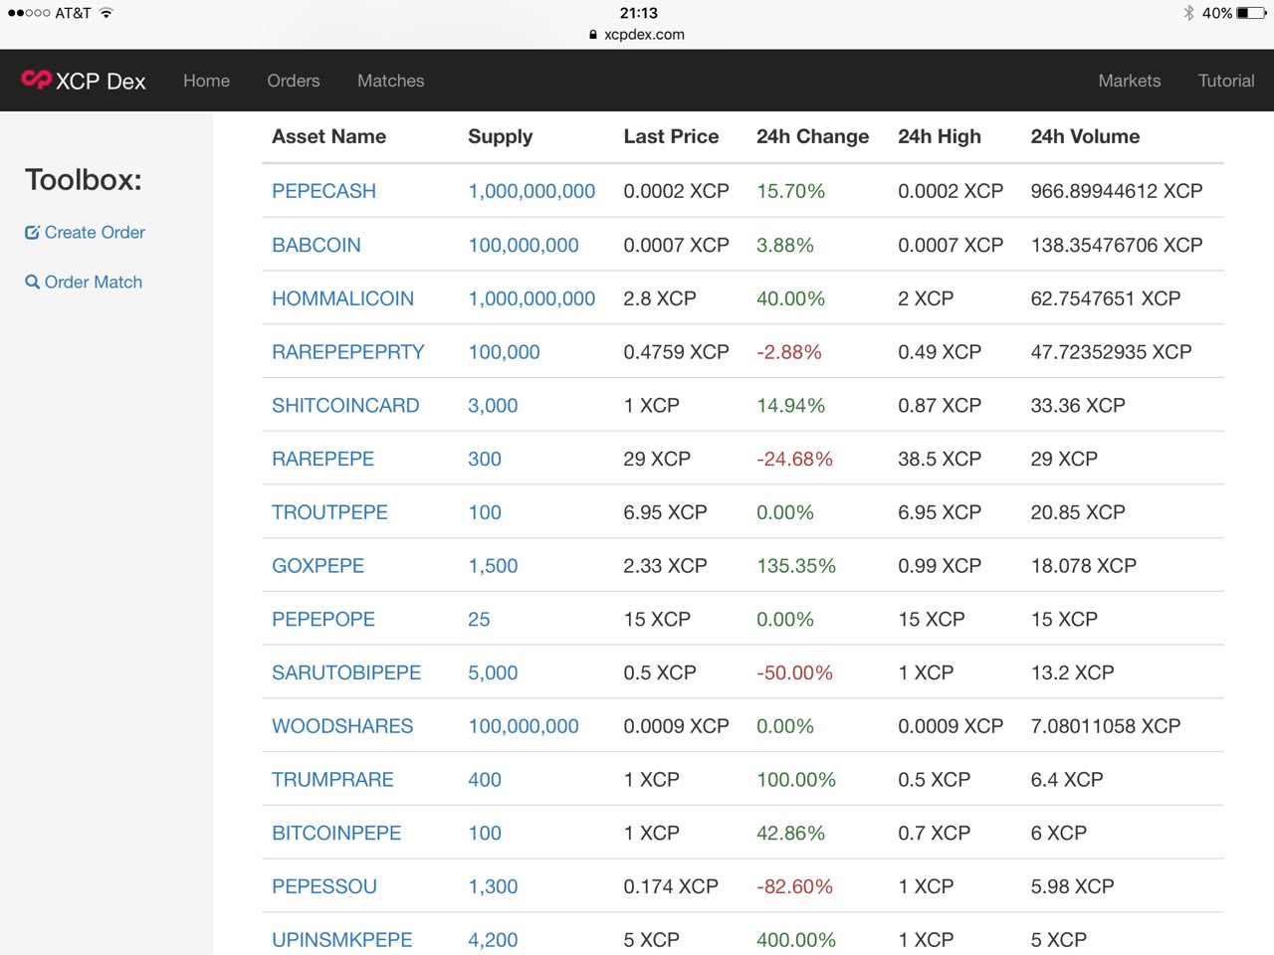The height and width of the screenshot is (955, 1274).
Task: Click PEPECASH supply 1,000,000,000
Action: (531, 191)
